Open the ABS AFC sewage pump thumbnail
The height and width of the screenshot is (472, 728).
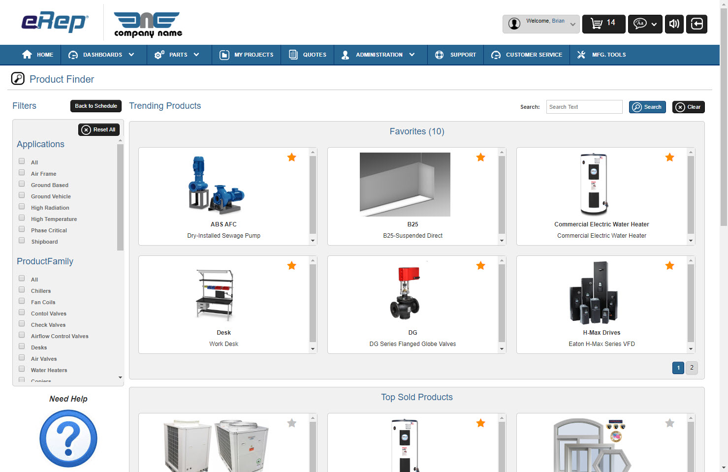[216, 185]
